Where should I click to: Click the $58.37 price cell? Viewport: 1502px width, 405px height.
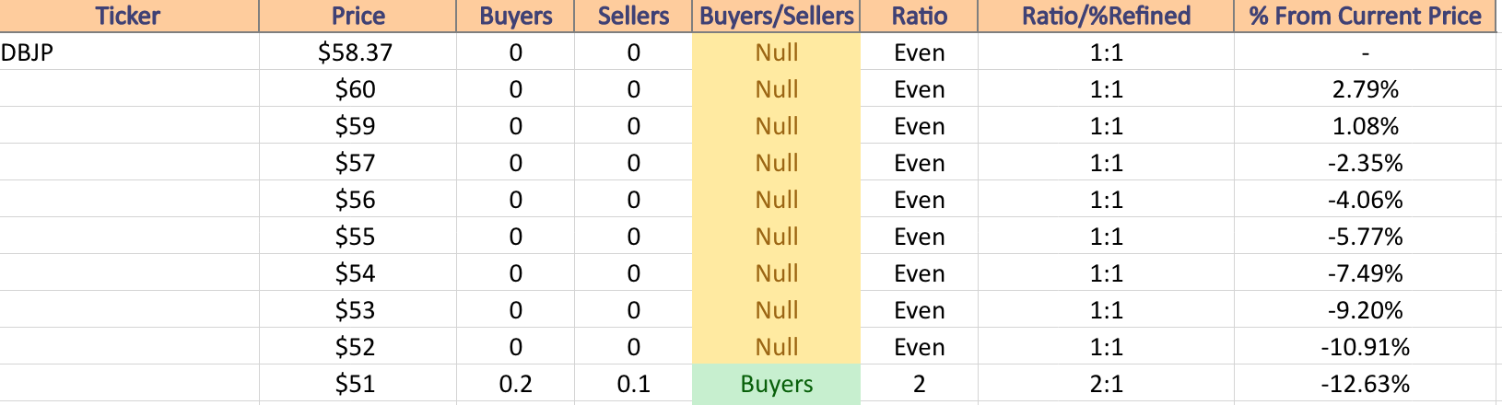[358, 52]
